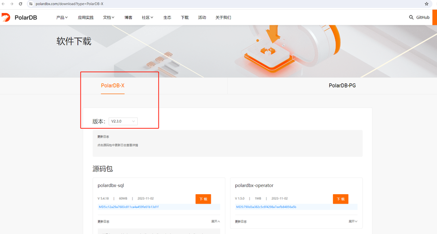Click the V 1.5.0 version text

coord(240,198)
